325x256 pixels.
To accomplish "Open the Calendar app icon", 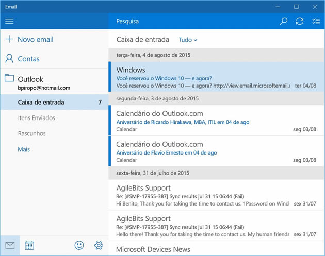I will (x=29, y=246).
